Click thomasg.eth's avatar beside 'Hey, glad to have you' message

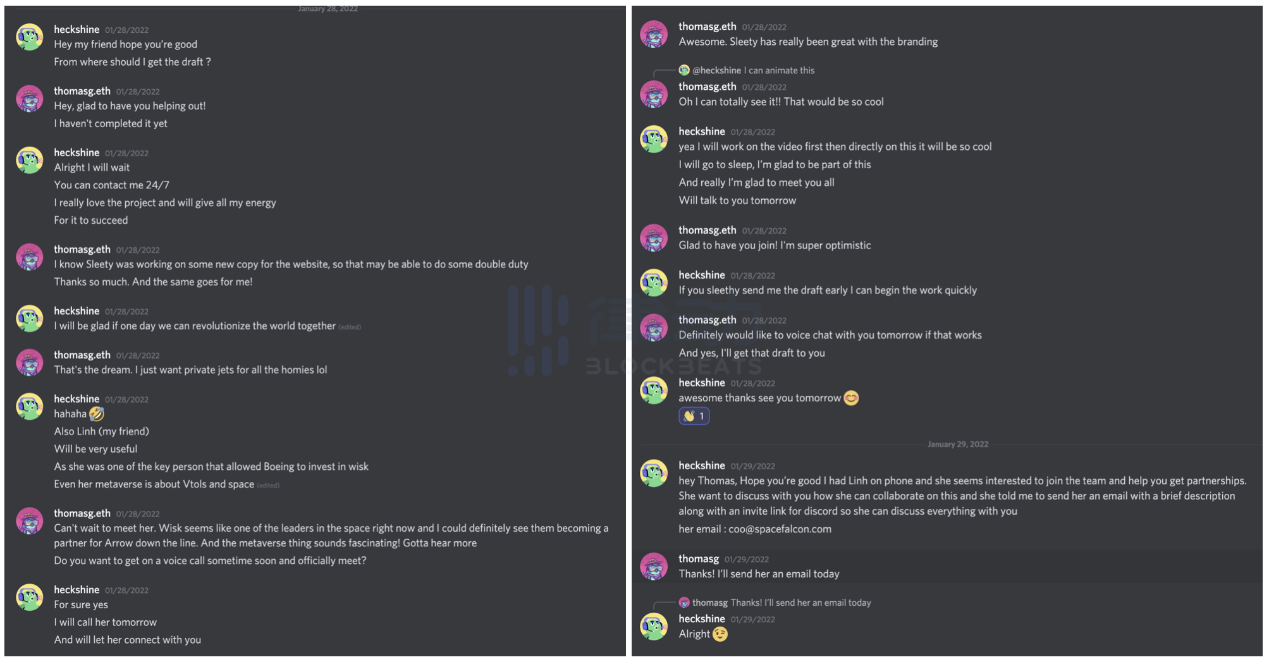point(30,99)
